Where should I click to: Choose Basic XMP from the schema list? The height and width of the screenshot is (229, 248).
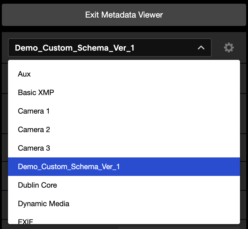[x=124, y=93]
